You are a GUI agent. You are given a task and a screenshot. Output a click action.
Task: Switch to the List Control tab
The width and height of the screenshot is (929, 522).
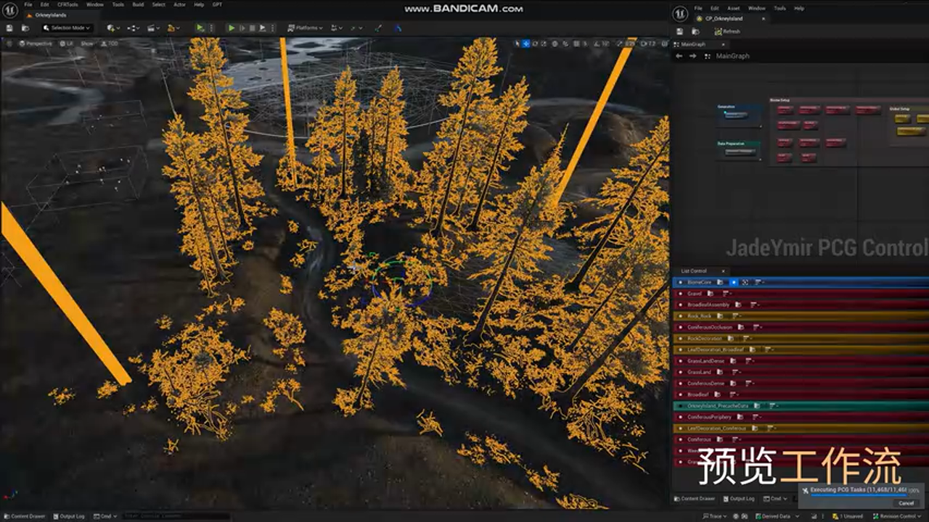pos(693,270)
